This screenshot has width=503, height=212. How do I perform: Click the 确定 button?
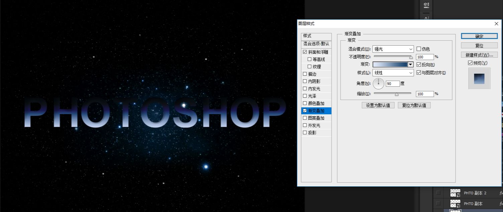coord(479,36)
